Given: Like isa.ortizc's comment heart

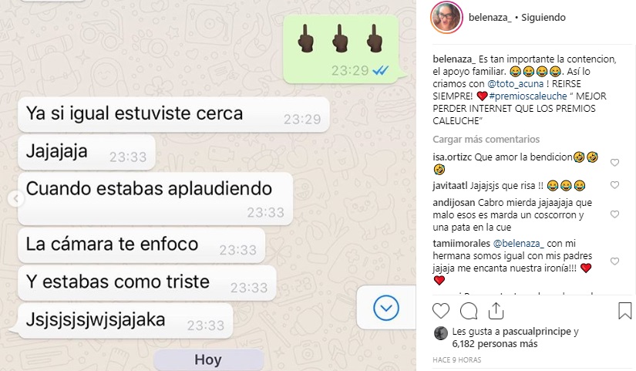Looking at the screenshot, I should coord(615,163).
